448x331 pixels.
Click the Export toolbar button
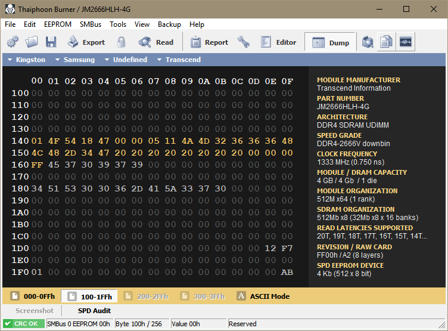coord(86,42)
